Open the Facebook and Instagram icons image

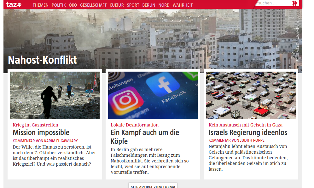153,95
